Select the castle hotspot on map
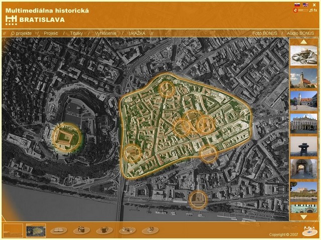 click(66, 136)
